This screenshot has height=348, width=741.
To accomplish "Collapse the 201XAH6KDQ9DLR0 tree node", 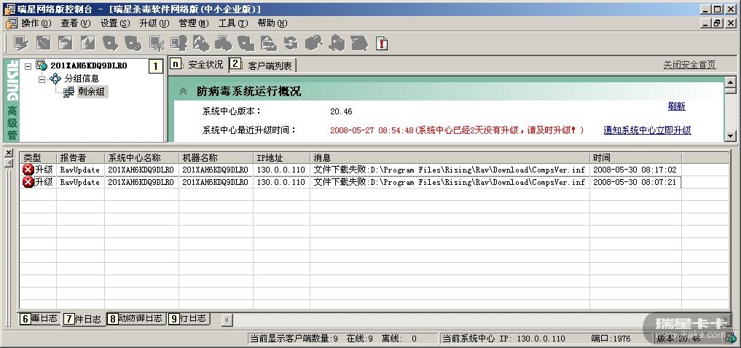I will click(x=28, y=66).
